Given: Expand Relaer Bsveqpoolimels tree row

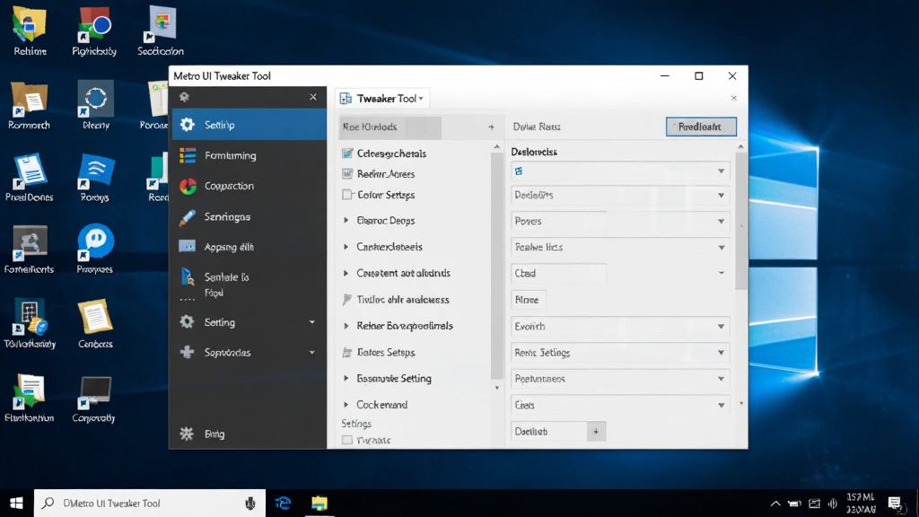Looking at the screenshot, I should click(x=346, y=325).
